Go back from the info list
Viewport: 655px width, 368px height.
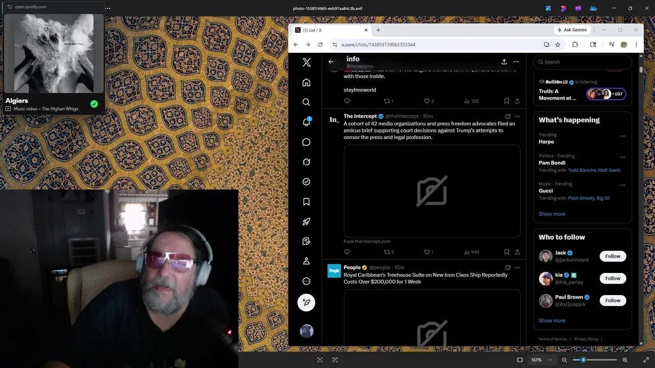tap(331, 62)
